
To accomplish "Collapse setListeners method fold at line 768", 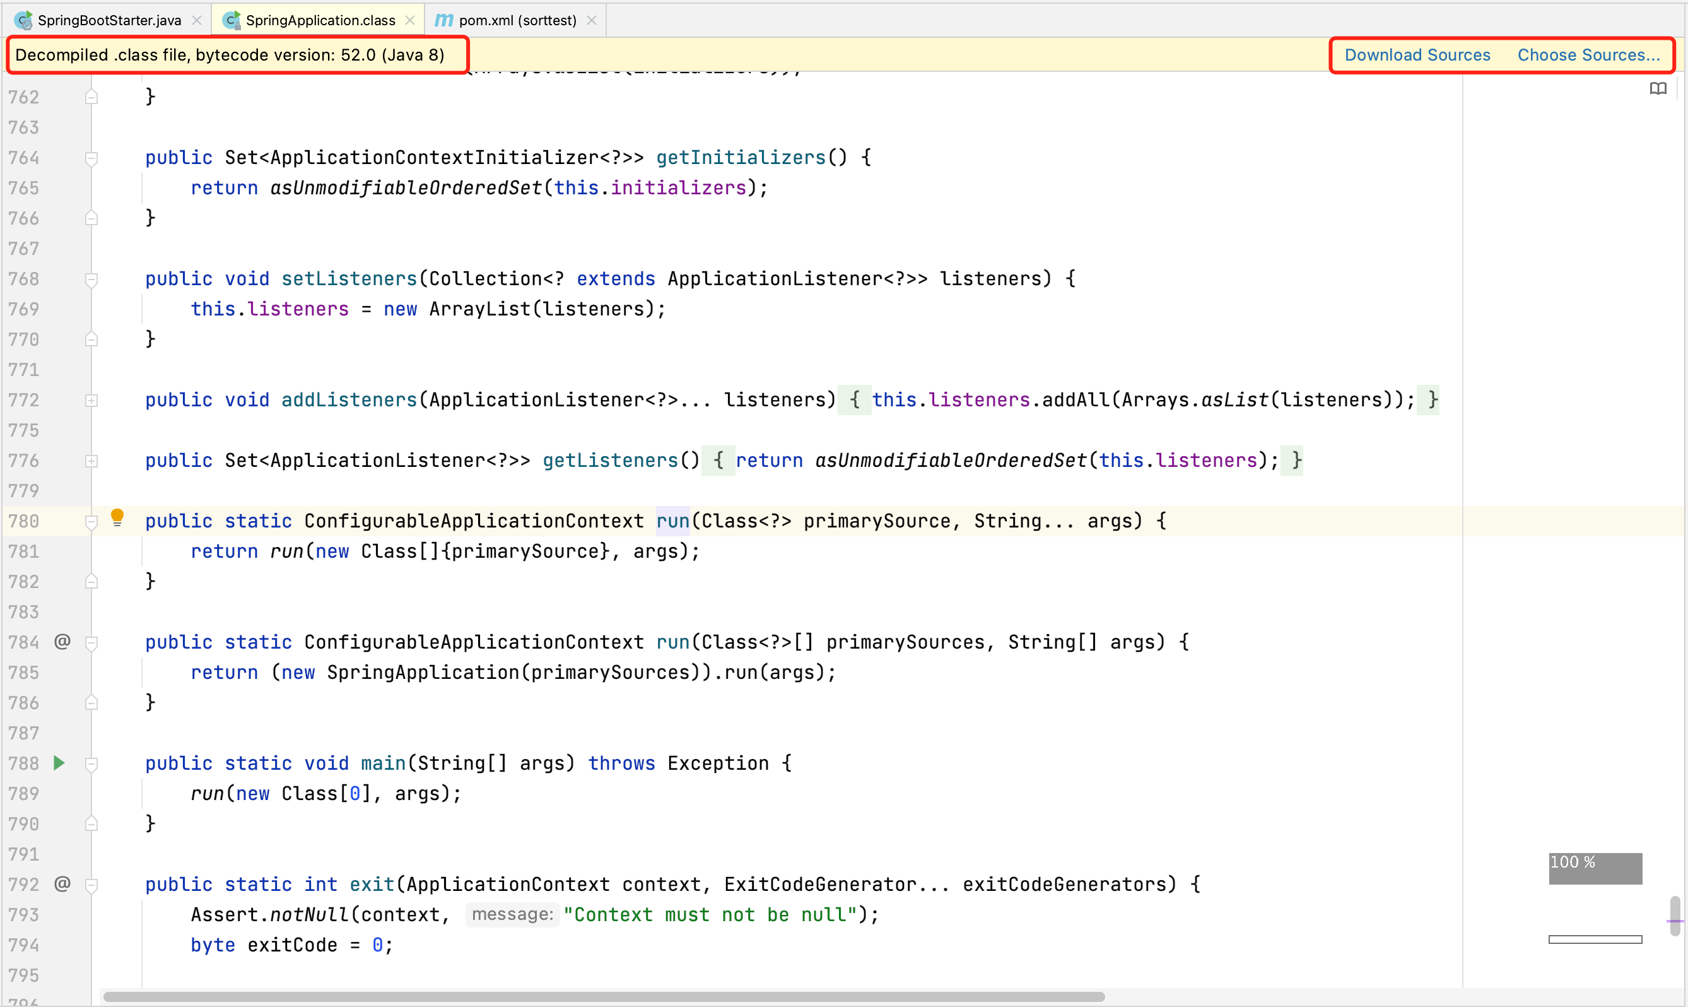I will (x=91, y=279).
